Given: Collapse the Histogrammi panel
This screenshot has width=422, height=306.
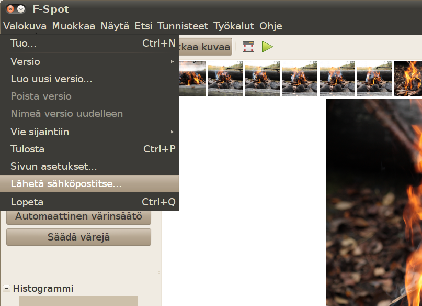Looking at the screenshot, I should tap(7, 289).
